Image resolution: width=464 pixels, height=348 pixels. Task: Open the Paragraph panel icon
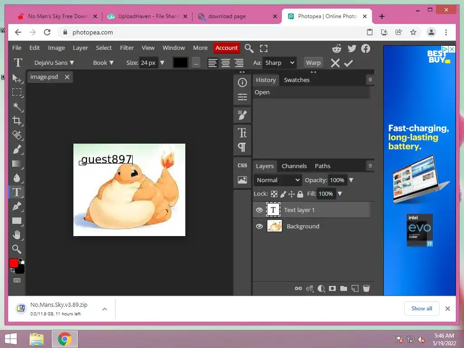[x=242, y=147]
